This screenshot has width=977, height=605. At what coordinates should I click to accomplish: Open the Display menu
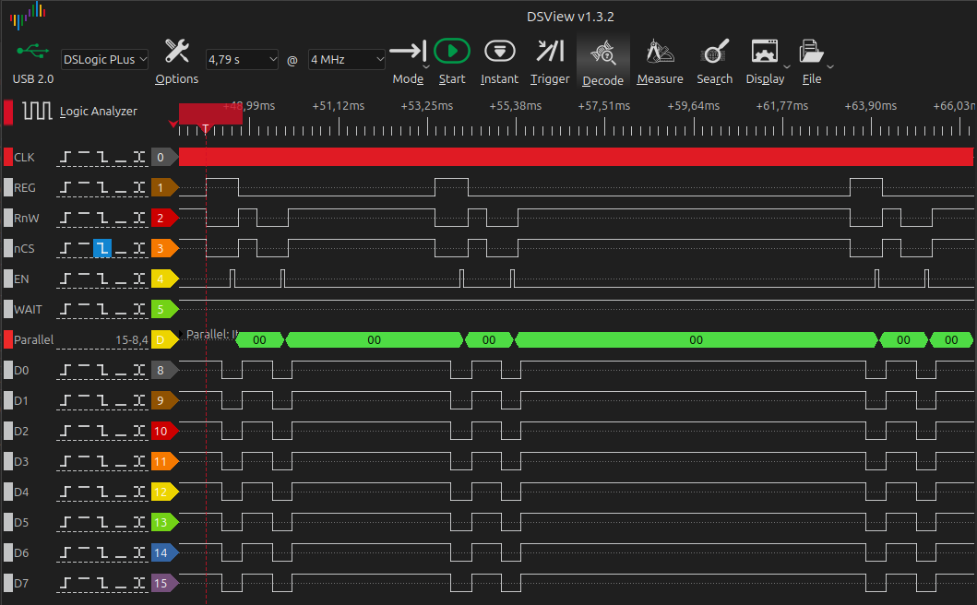click(x=765, y=52)
